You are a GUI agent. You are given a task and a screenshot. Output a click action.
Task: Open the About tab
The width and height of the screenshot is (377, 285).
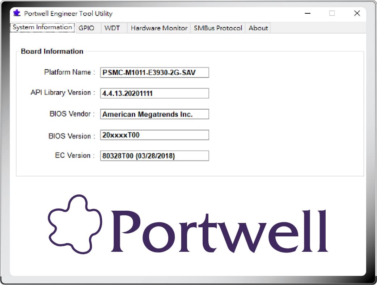click(258, 27)
